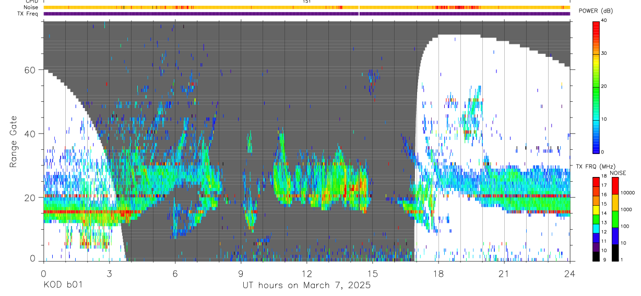
Task: Click the 18 tick on UT hours axis
Action: click(x=438, y=274)
